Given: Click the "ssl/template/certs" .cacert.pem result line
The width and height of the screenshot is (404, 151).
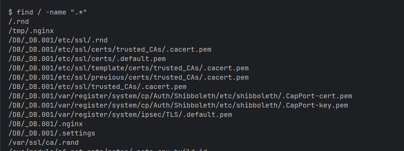Looking at the screenshot, I should pos(128,68).
